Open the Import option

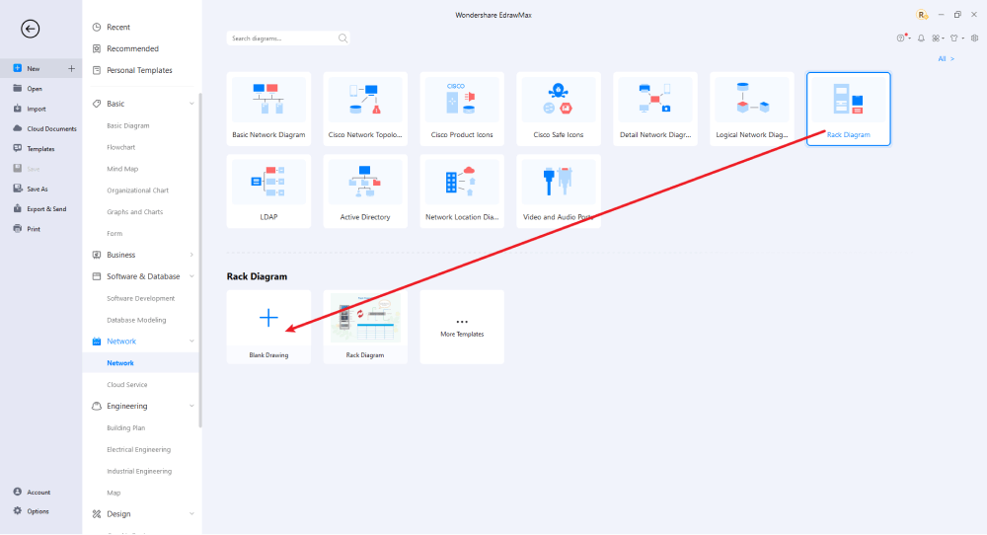(36, 109)
